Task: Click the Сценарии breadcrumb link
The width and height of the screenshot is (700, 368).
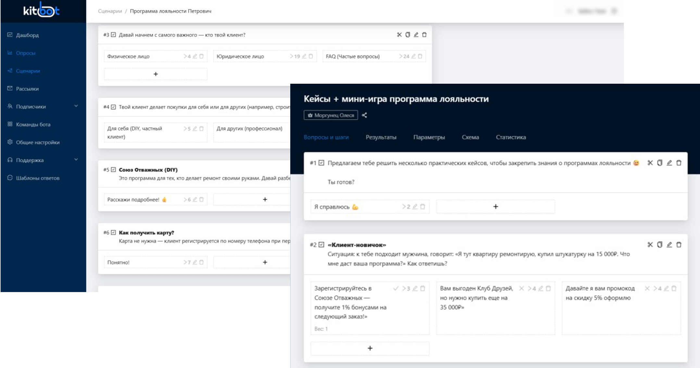Action: (x=110, y=11)
